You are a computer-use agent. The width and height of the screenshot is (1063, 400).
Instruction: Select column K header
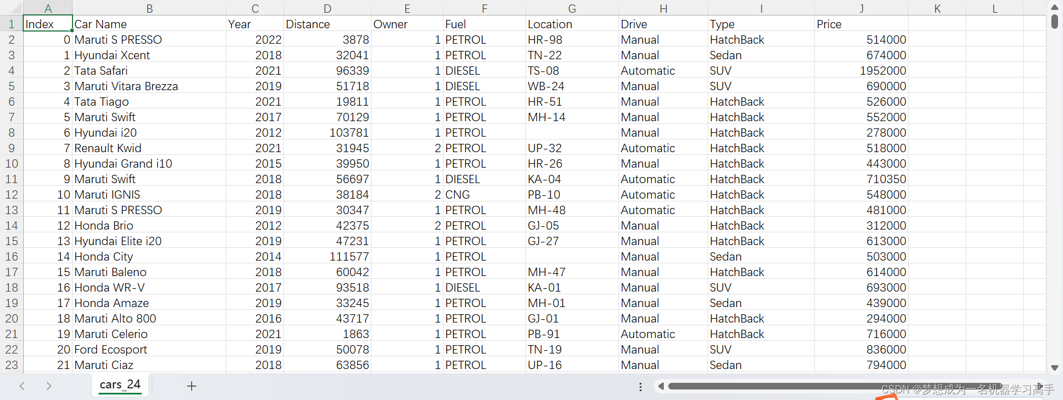[937, 8]
